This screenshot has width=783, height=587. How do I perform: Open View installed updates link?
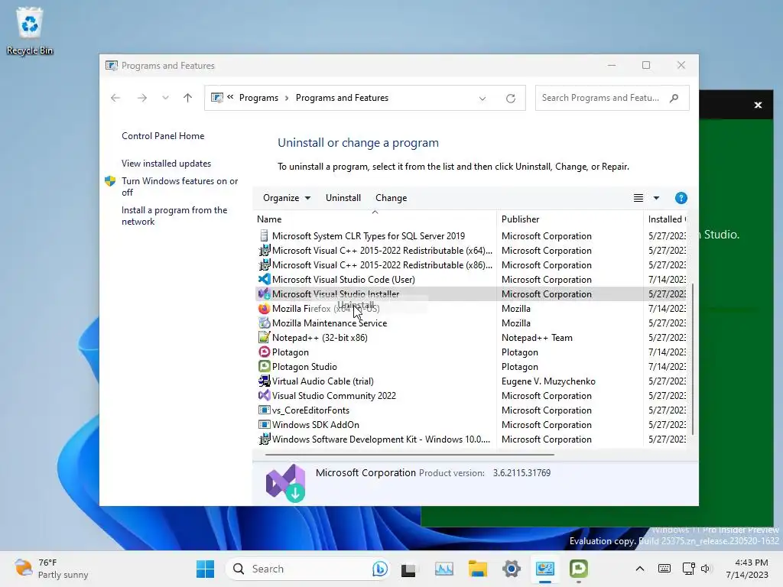click(166, 164)
